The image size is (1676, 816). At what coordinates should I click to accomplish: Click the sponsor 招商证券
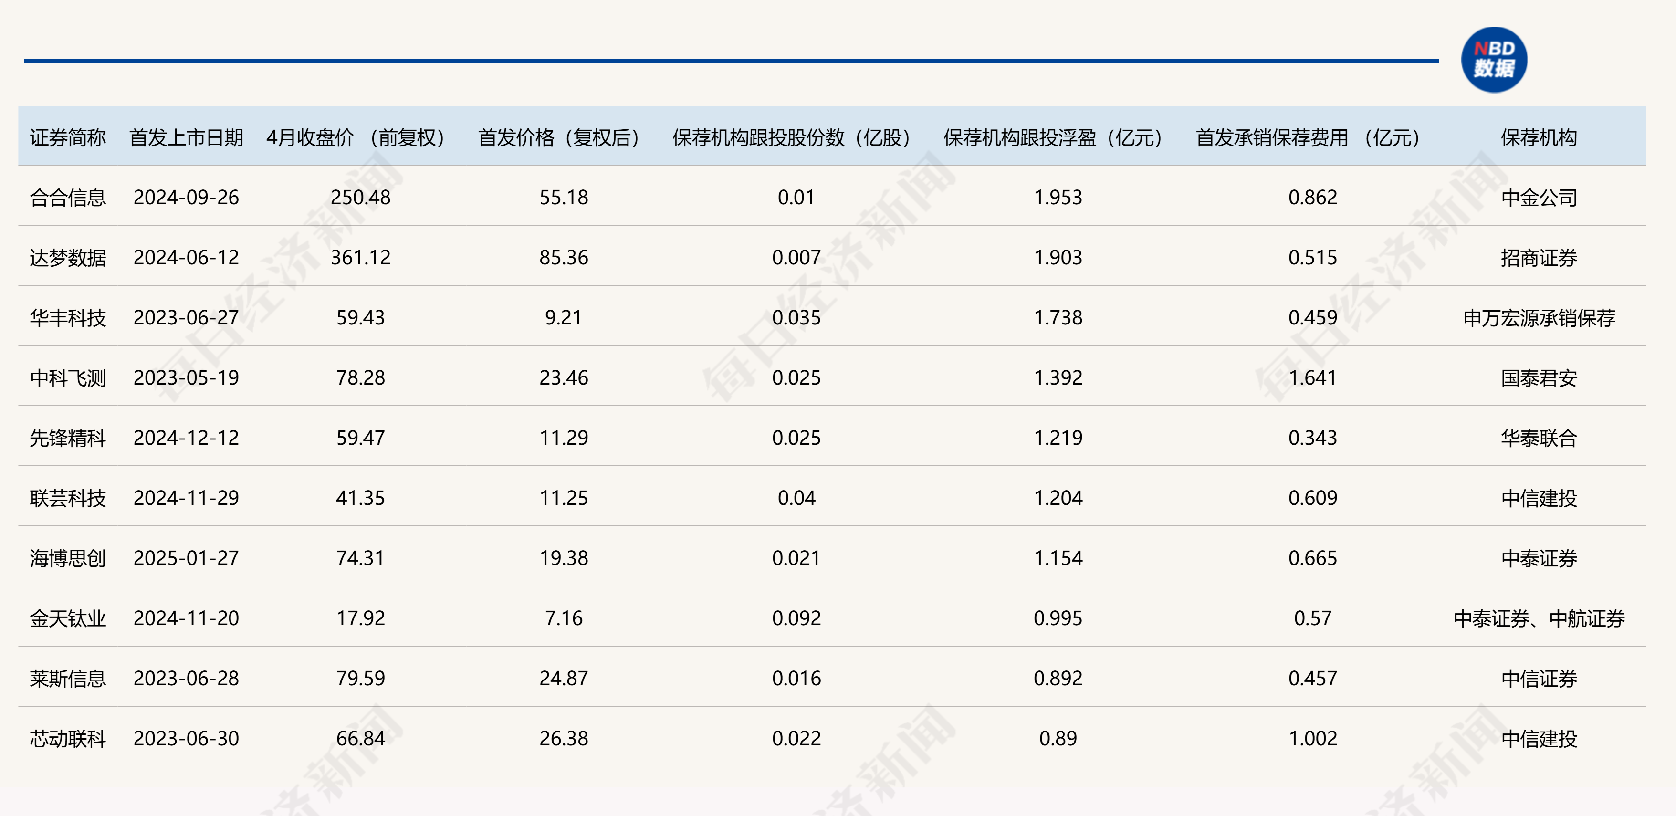pos(1539,257)
